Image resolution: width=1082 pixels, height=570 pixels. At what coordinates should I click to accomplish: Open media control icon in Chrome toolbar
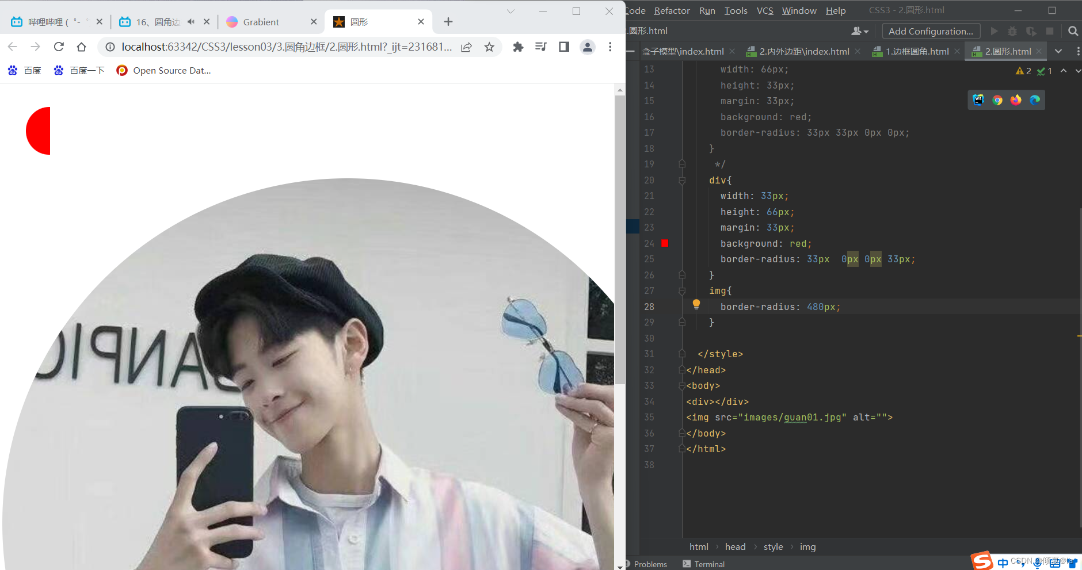(x=541, y=47)
